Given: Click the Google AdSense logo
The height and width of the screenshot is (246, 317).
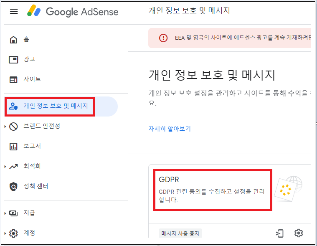Looking at the screenshot, I should [73, 11].
